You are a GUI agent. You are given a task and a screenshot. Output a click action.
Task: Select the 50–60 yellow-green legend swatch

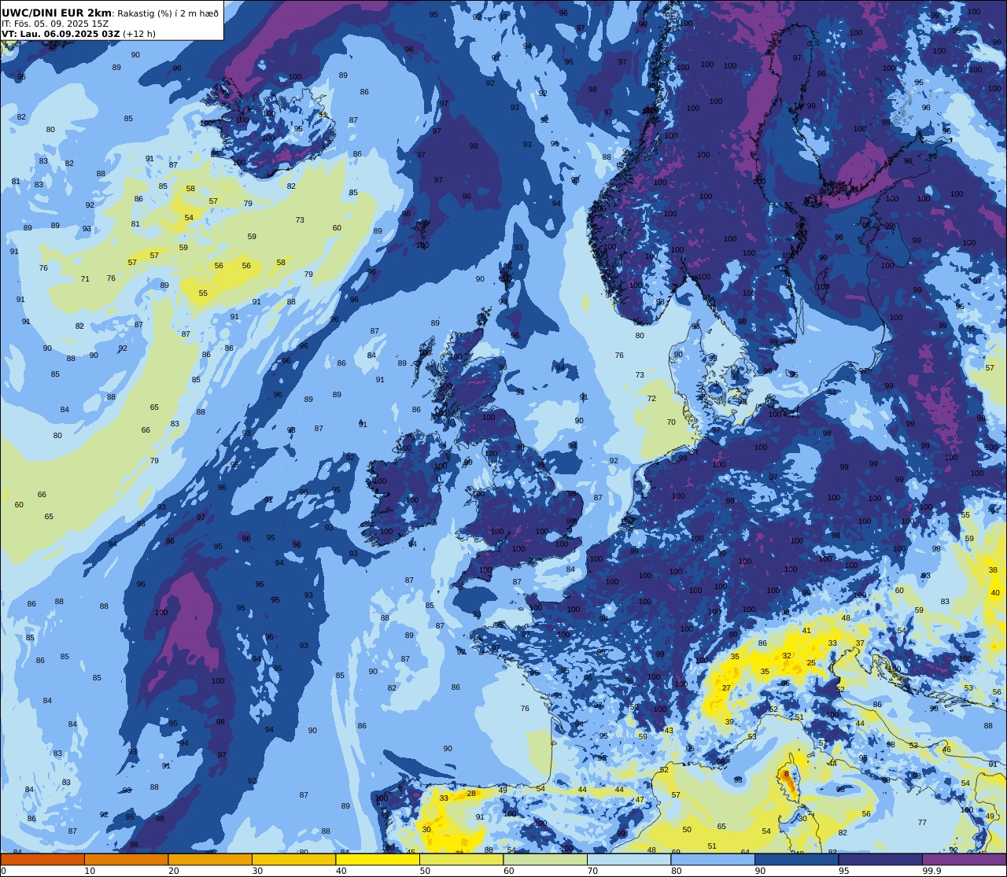click(x=461, y=859)
